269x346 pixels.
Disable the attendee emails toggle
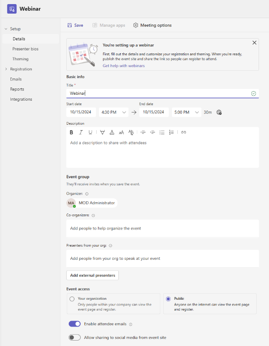click(74, 324)
